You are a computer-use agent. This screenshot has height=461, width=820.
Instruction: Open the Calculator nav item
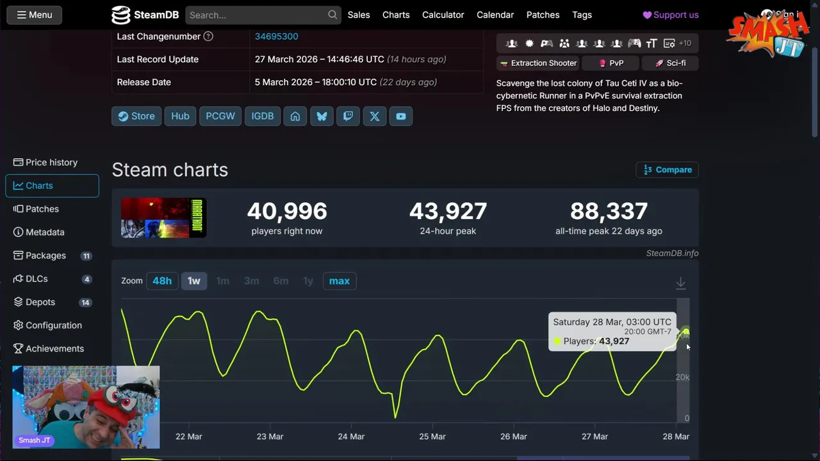pos(443,15)
